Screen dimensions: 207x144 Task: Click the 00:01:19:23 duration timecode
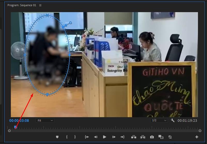[x=187, y=121]
